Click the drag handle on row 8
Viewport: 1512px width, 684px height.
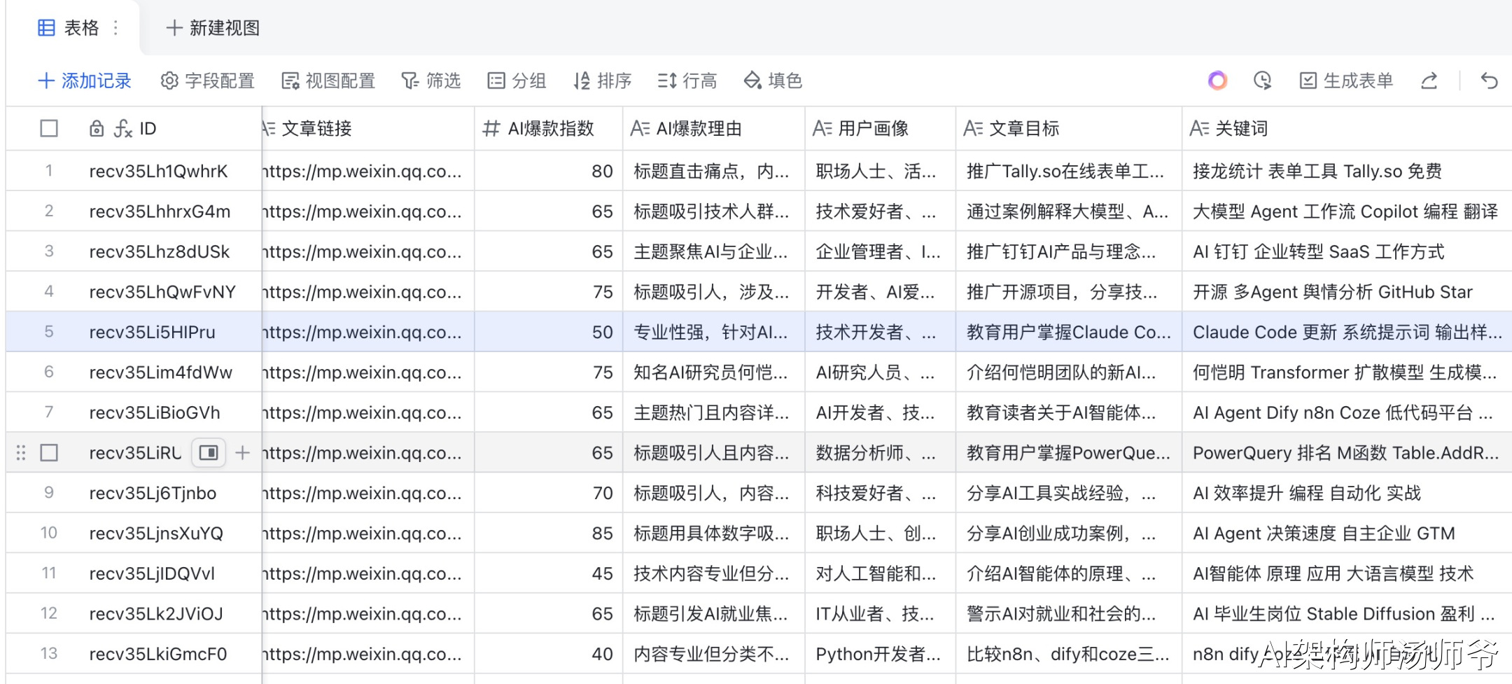pos(21,453)
